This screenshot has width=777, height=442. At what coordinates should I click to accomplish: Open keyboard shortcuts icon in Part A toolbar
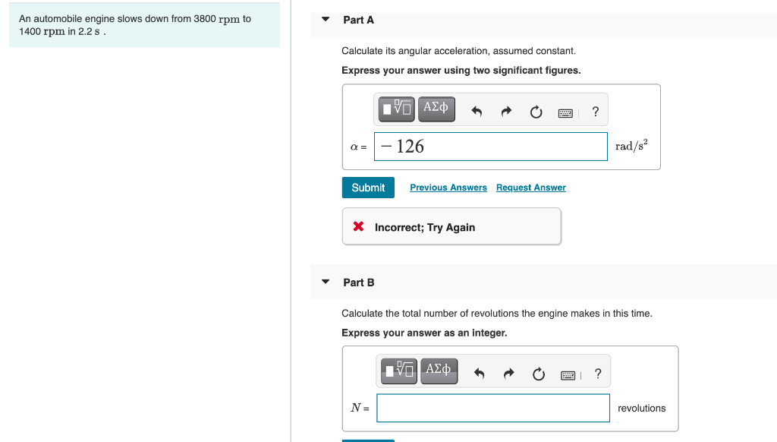tap(565, 113)
